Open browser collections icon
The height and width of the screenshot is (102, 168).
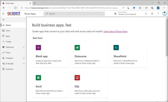(x=152, y=8)
